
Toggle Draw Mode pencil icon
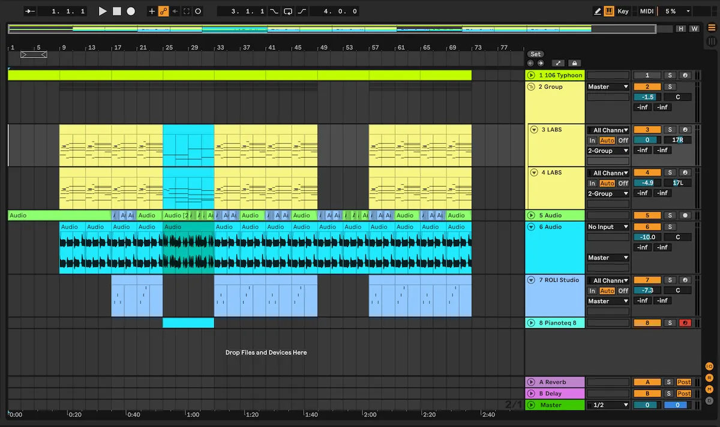click(597, 11)
